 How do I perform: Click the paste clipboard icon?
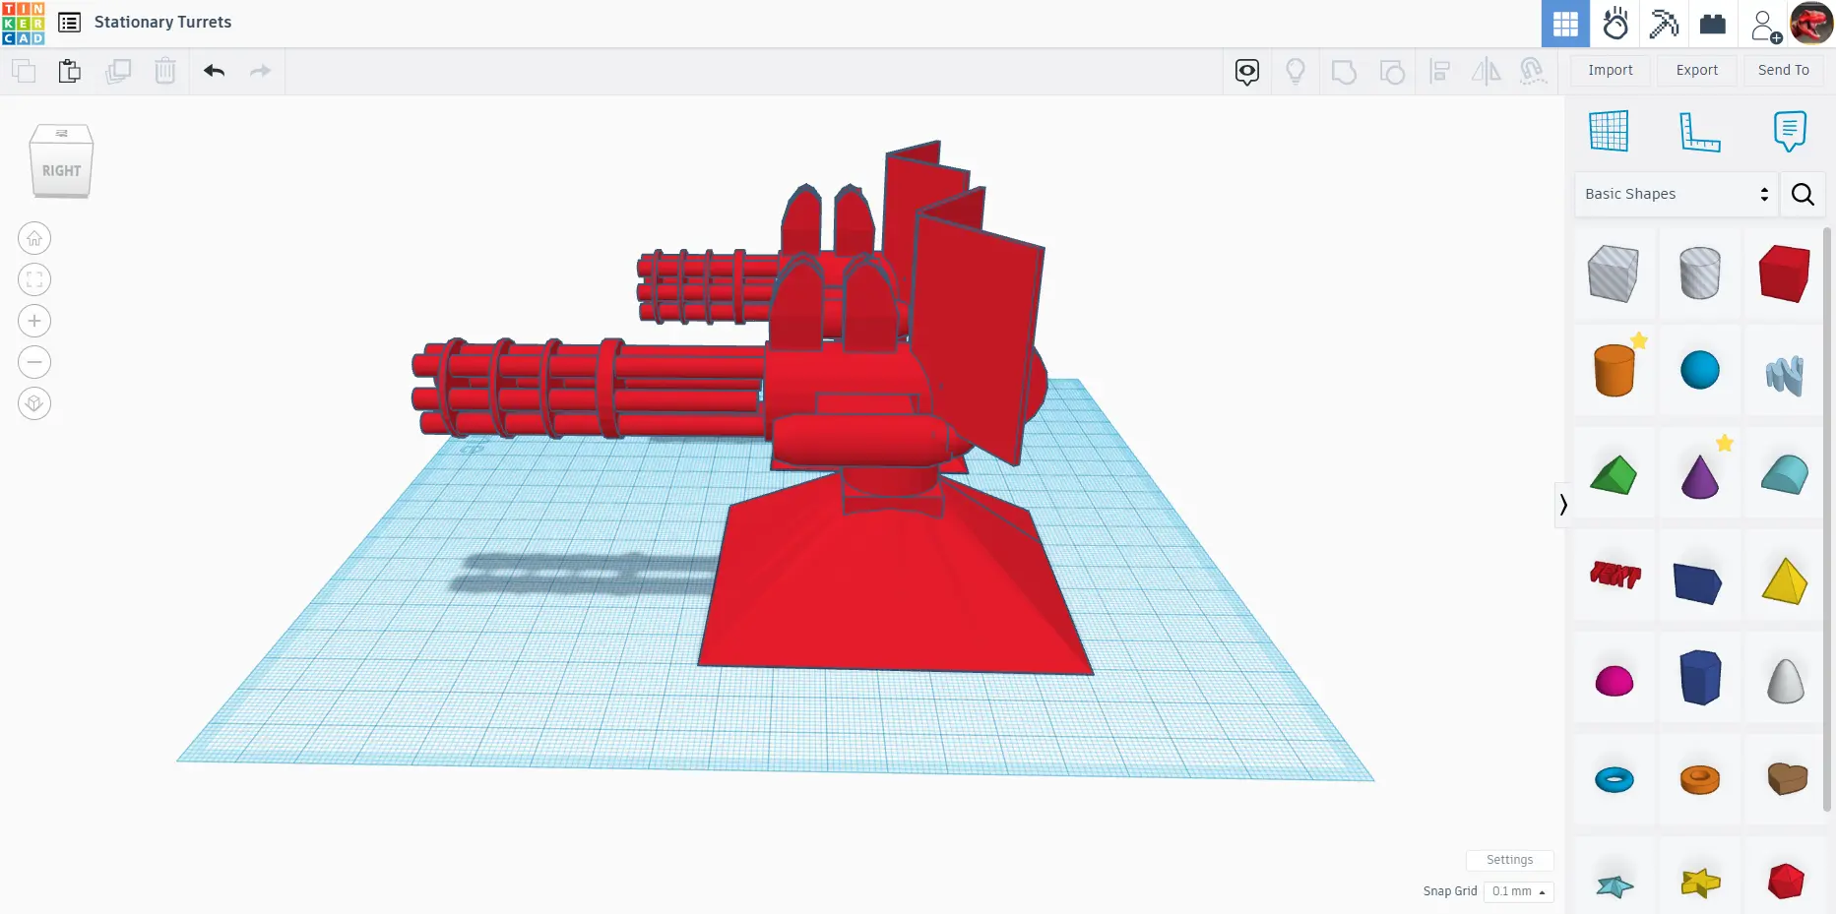(69, 71)
